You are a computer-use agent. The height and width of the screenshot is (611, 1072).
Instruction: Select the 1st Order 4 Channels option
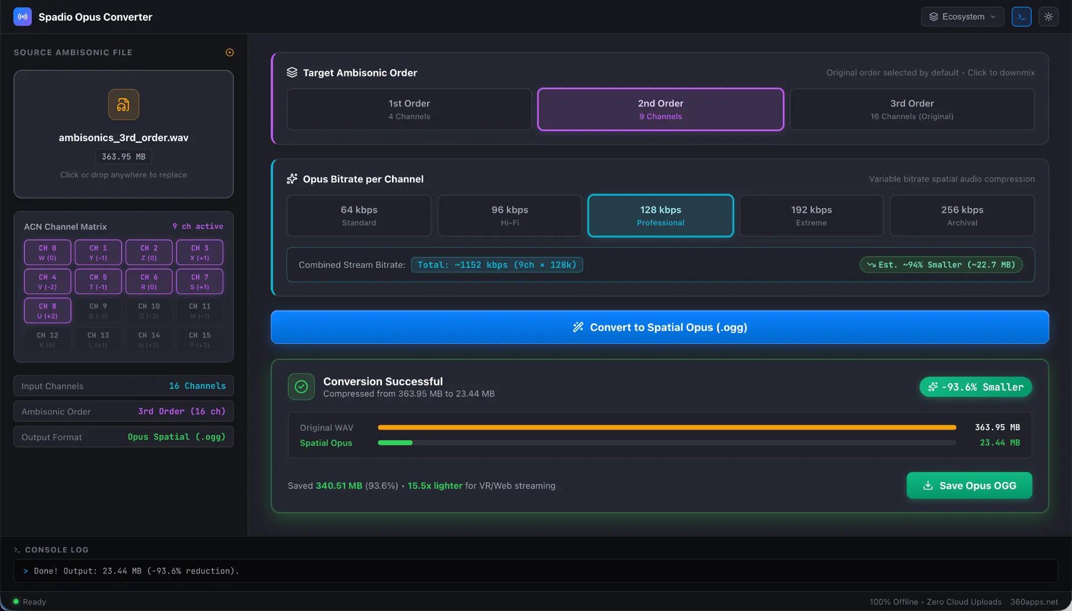[409, 109]
